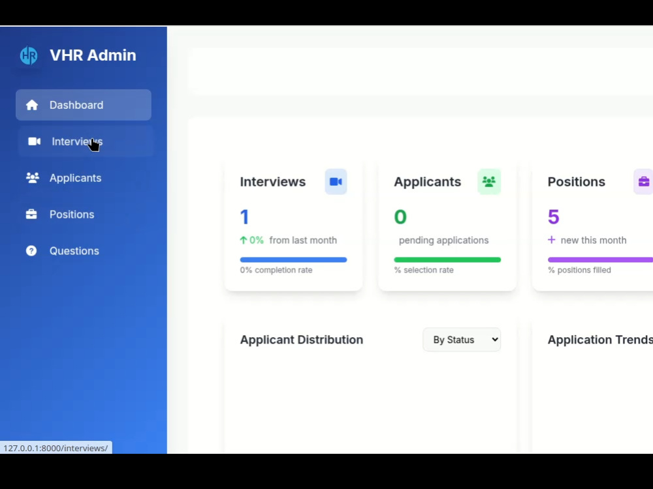Click the VHR Admin title
Image resolution: width=653 pixels, height=489 pixels.
click(x=93, y=55)
